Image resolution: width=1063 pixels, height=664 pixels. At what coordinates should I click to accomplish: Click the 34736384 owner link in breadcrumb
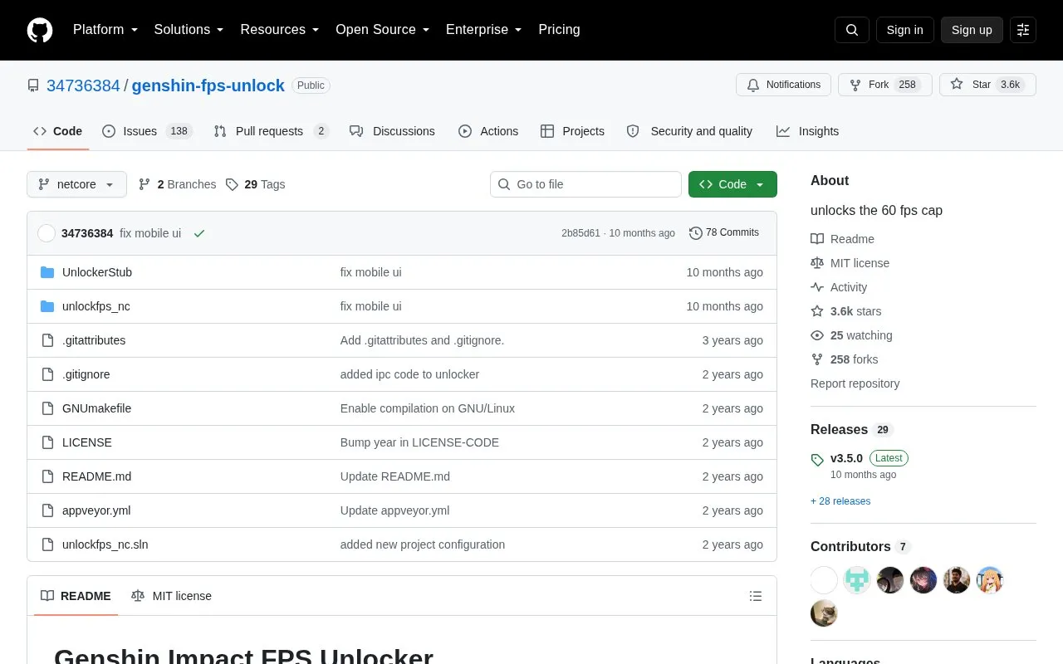coord(83,85)
